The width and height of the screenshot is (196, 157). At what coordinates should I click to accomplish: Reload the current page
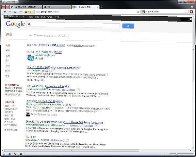point(15,11)
